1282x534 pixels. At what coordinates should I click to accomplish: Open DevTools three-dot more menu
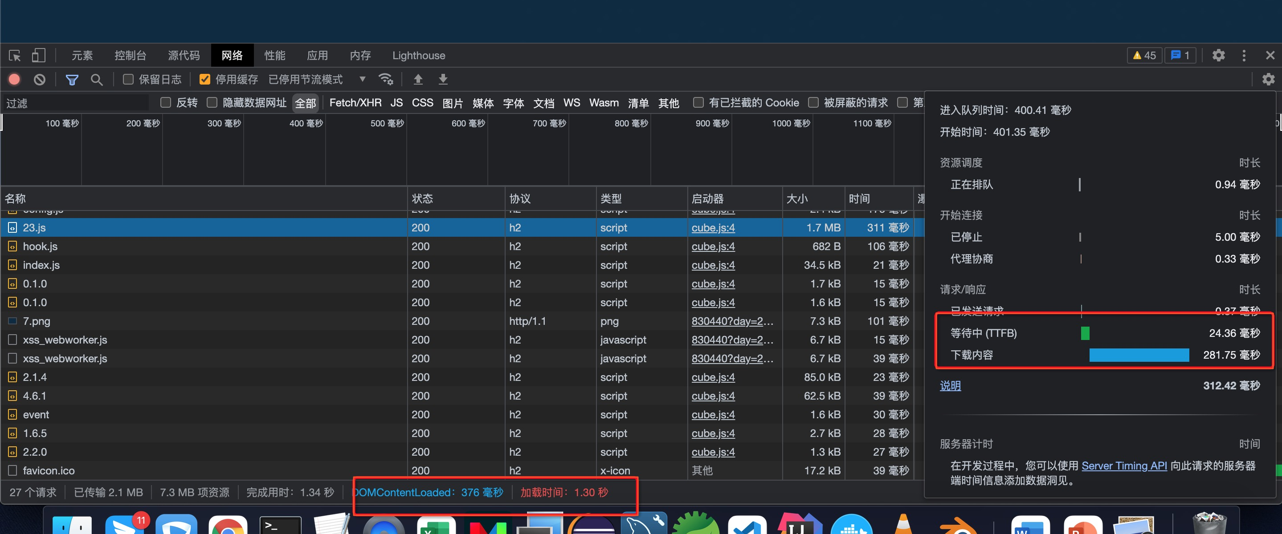[x=1244, y=55]
